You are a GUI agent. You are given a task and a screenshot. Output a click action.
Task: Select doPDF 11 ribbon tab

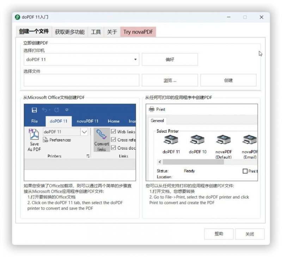point(59,121)
